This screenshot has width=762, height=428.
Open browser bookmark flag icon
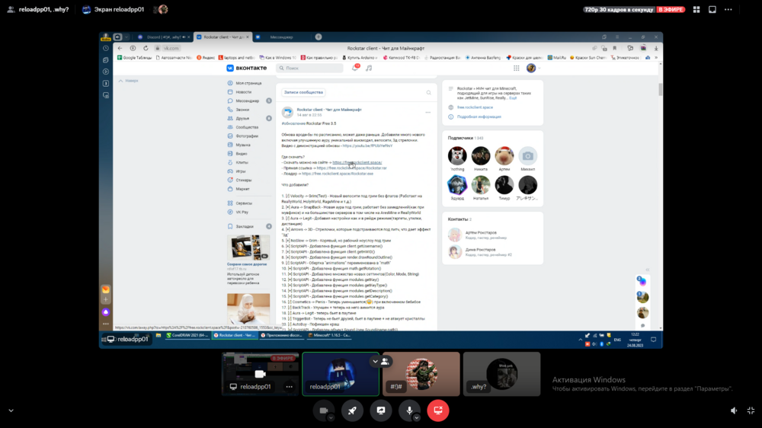(615, 48)
